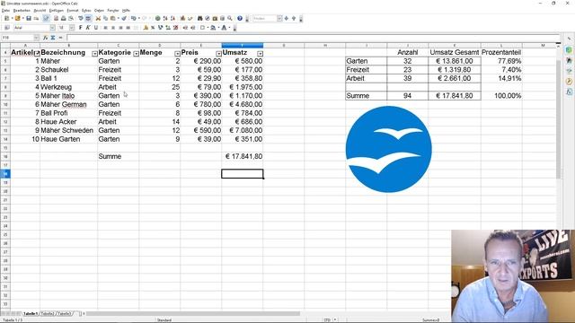575x323 pixels.
Task: Toggle Align Left for cell
Action: [106, 28]
